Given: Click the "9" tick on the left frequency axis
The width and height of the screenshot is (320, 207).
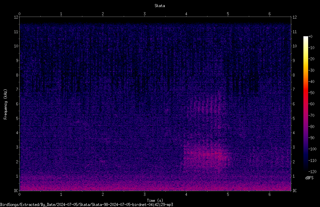Looking at the screenshot, I should (x=17, y=61).
